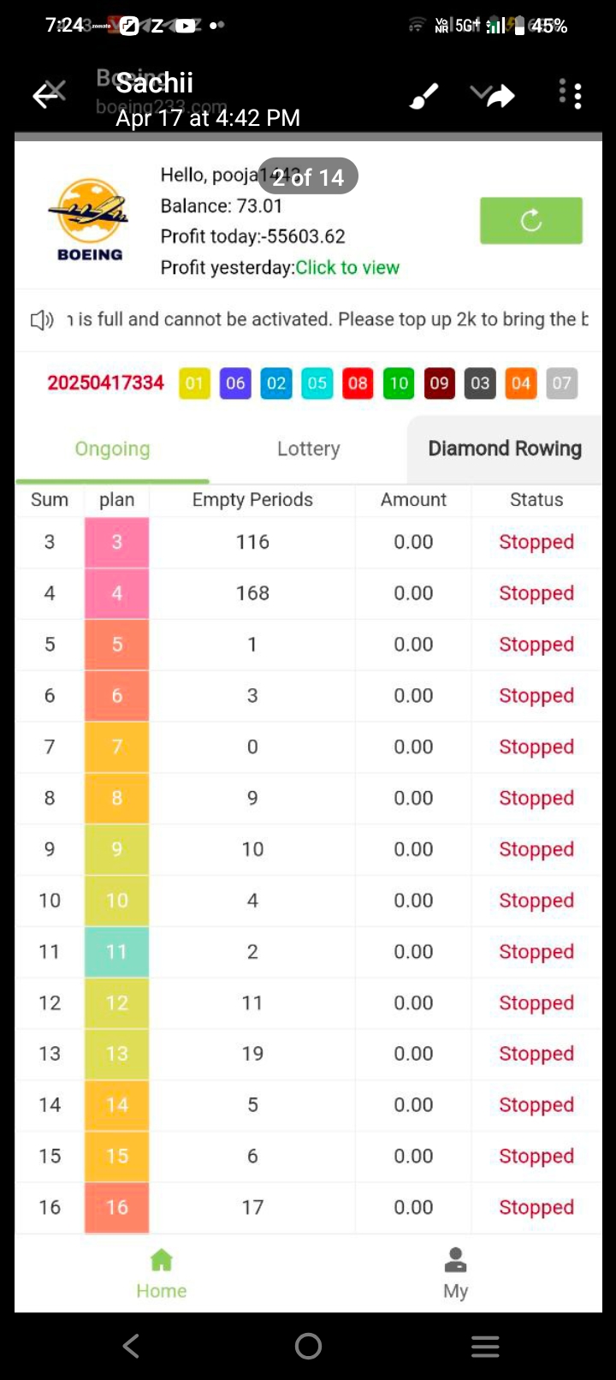
Task: Tap the Stopped status for sum 16
Action: [536, 1208]
